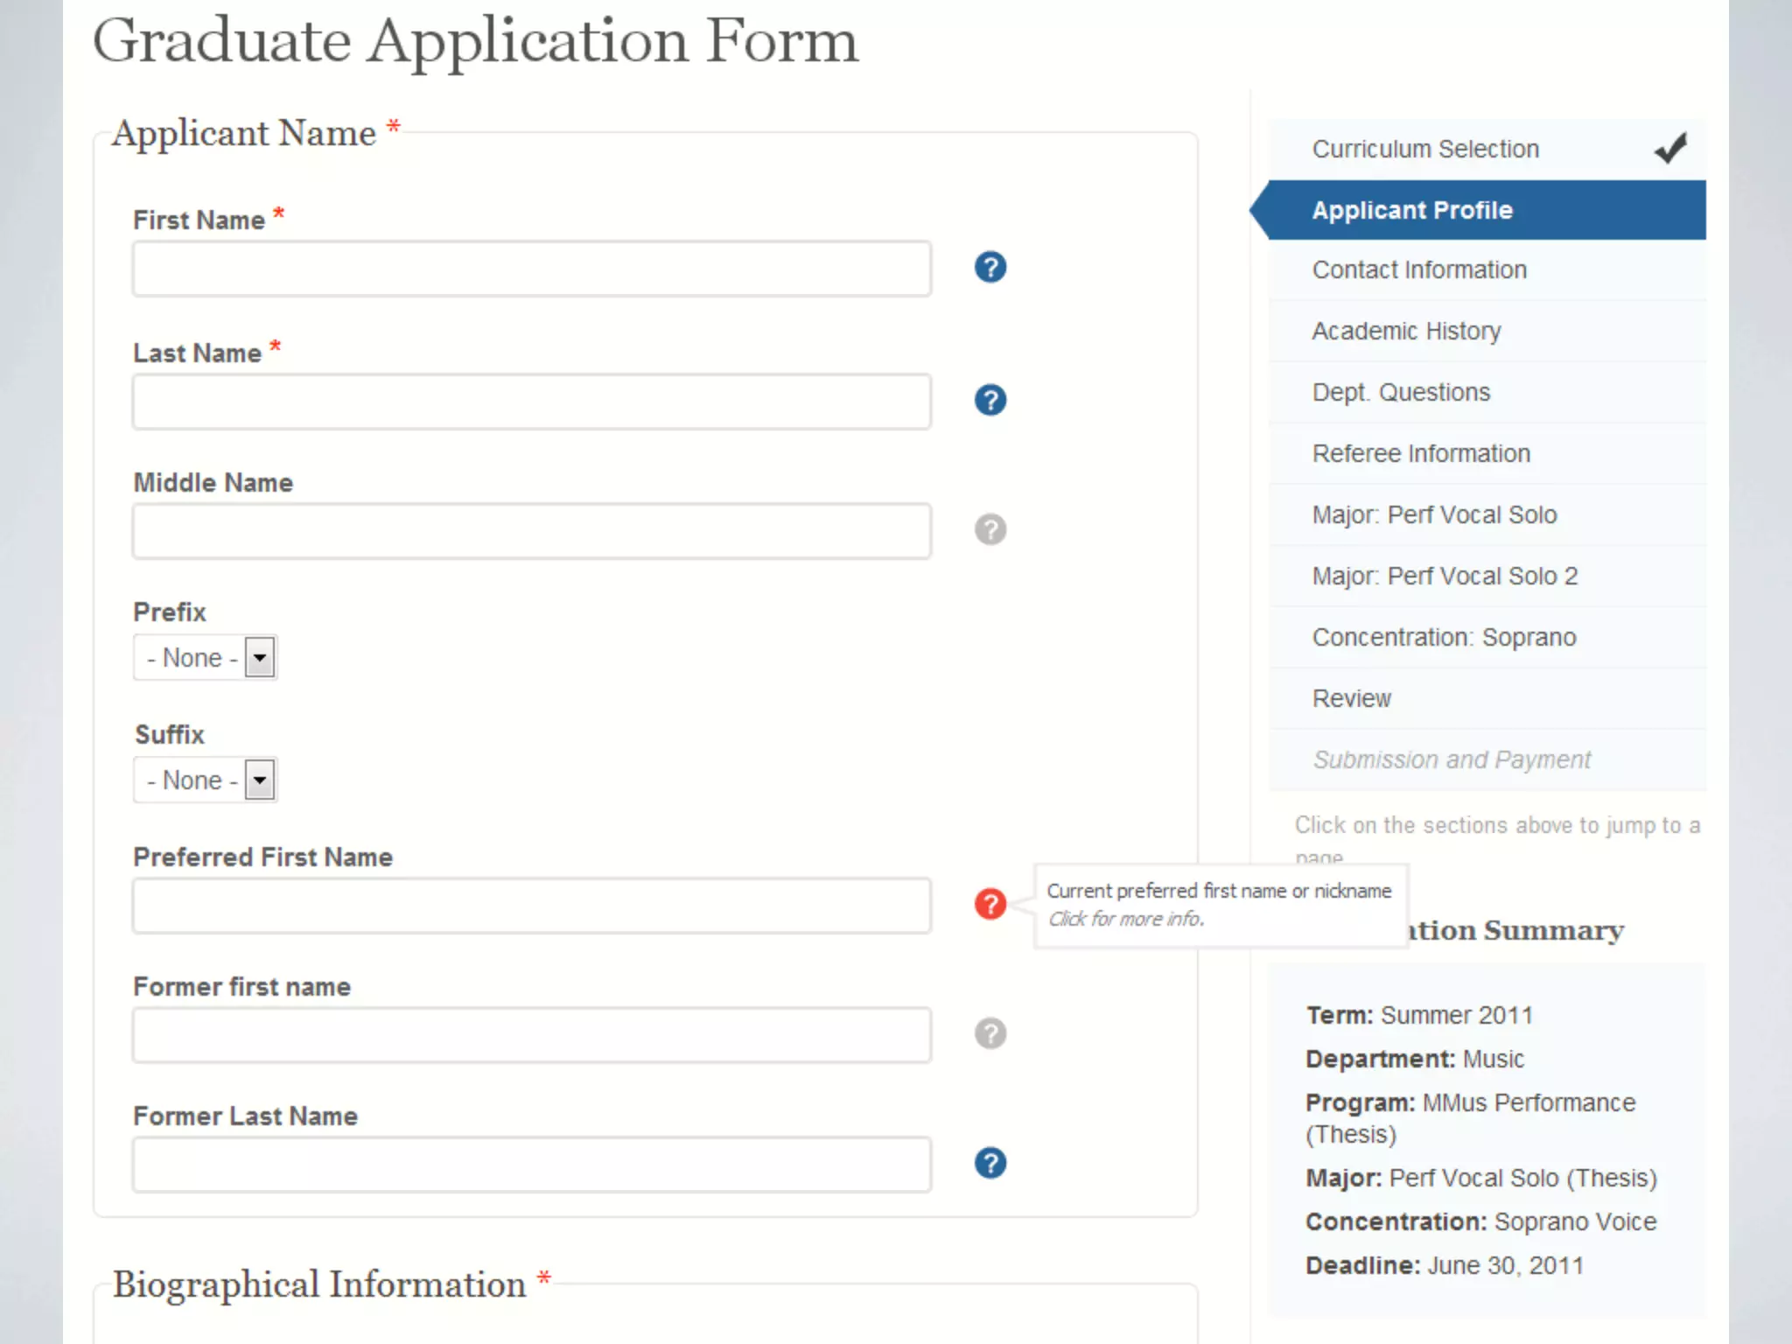
Task: Open the Prefix dropdown
Action: [x=206, y=657]
